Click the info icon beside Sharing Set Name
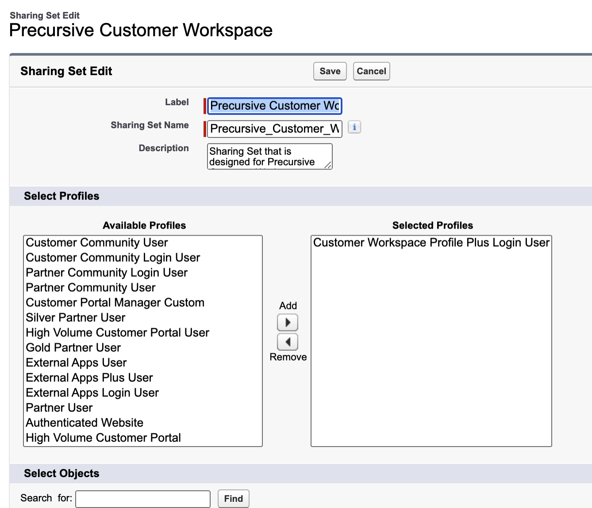 coord(354,127)
